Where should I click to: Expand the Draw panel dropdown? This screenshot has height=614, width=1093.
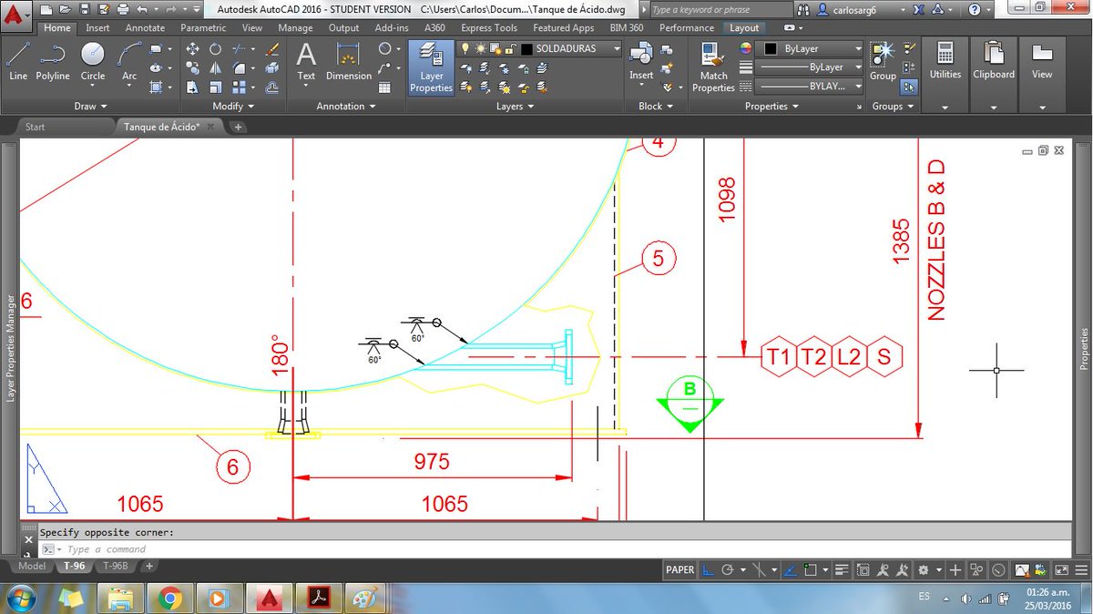click(x=90, y=107)
